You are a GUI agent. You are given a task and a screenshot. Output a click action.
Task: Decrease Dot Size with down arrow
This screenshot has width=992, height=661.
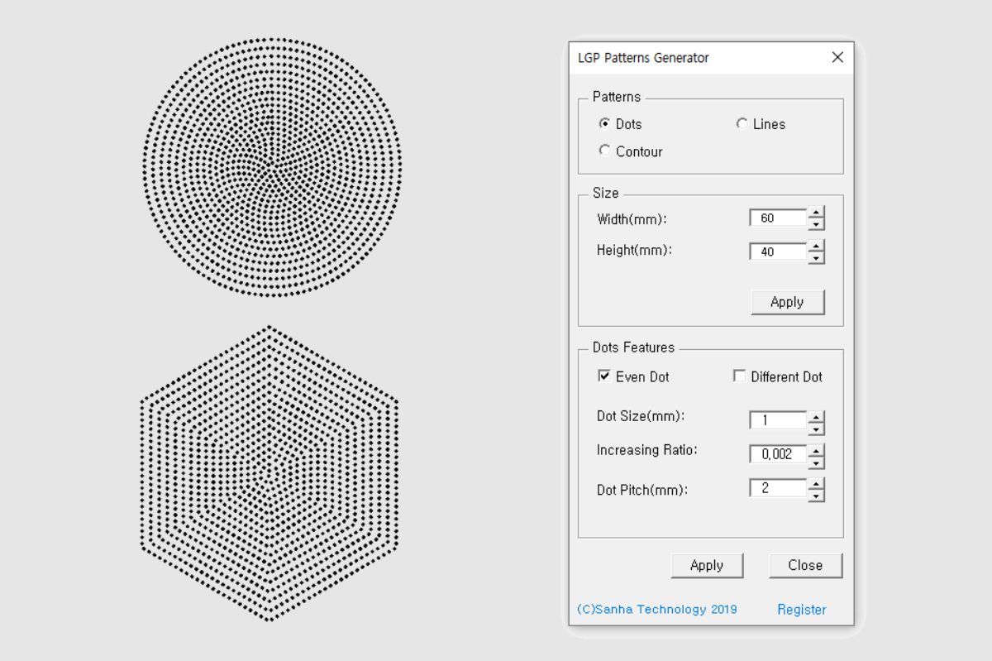pos(816,429)
